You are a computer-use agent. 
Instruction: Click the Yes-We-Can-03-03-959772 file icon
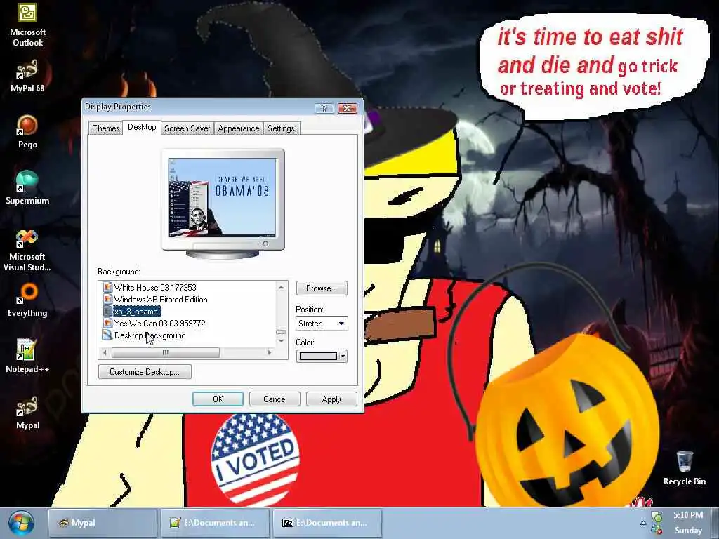pos(107,323)
